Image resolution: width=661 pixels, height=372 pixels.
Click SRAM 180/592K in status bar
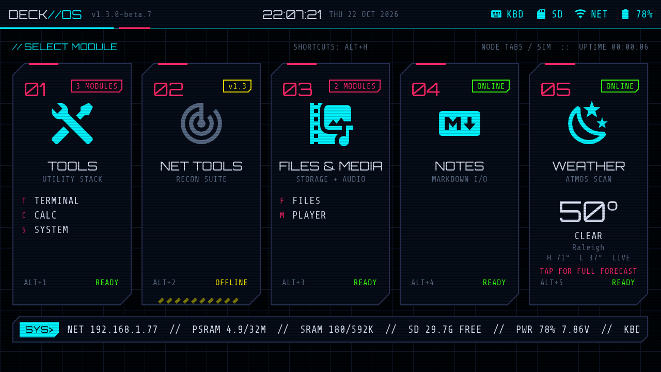click(337, 330)
